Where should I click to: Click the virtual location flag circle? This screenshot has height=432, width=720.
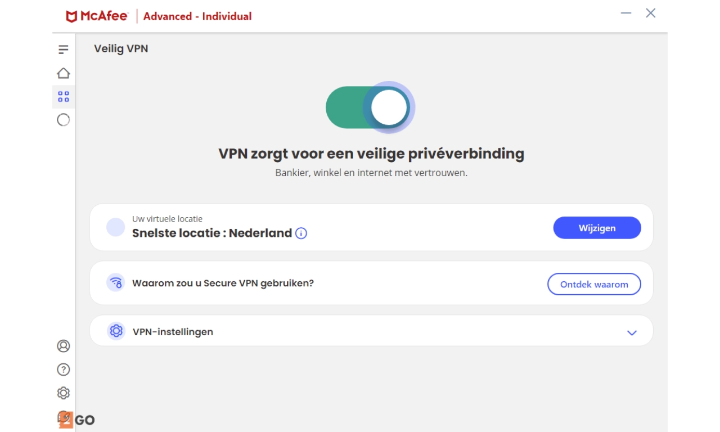tap(115, 227)
